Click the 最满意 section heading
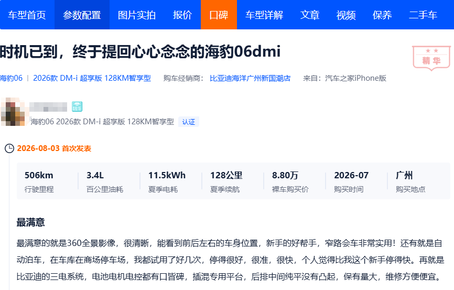The height and width of the screenshot is (290, 454). (31, 222)
